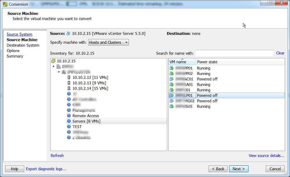Select root node 10.10.2.15 in tree
This screenshot has height=177, width=290.
pyautogui.click(x=66, y=61)
